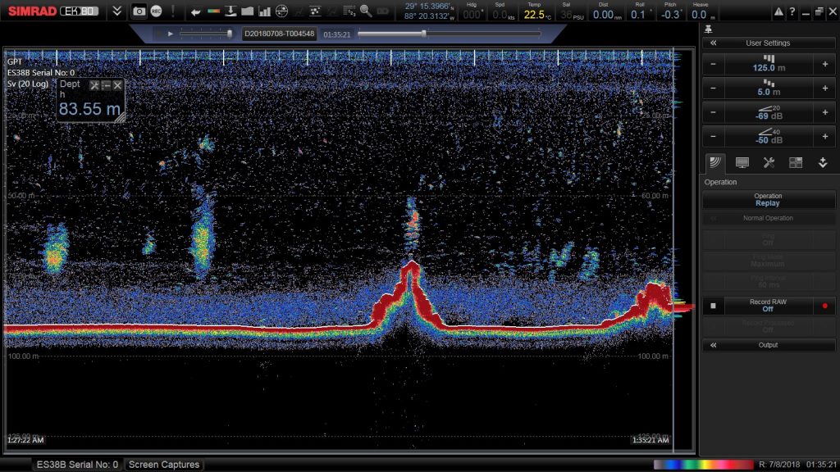840x472 pixels.
Task: Click the color scale bar in status bar
Action: click(x=703, y=465)
